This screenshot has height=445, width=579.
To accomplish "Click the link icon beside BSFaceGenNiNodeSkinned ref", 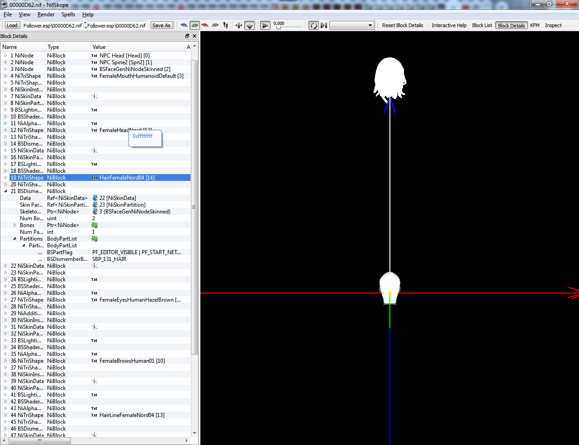I will click(95, 212).
